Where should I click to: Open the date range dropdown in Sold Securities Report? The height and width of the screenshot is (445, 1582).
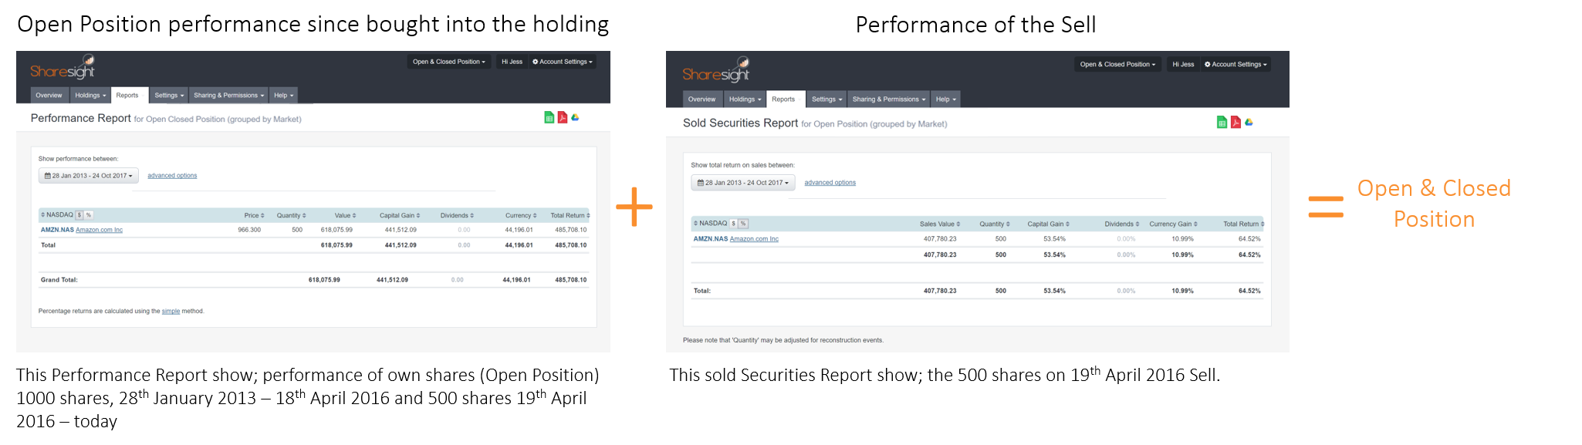click(742, 183)
